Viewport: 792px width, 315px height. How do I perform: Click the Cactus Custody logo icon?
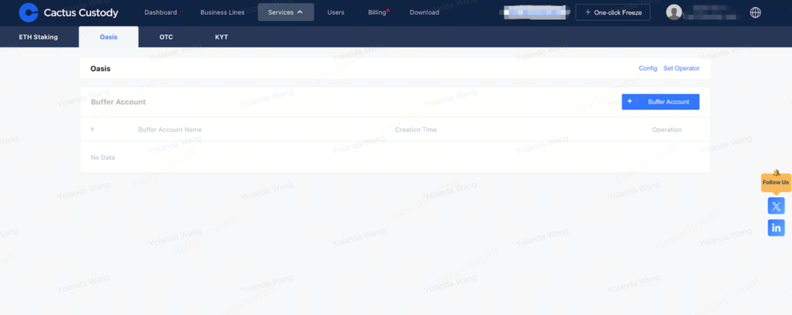pos(29,13)
